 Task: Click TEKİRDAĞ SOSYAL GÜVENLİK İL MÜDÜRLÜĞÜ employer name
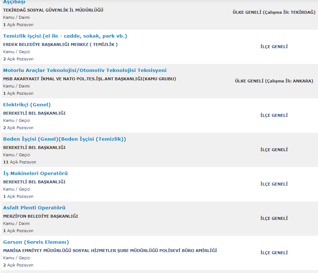53,10
